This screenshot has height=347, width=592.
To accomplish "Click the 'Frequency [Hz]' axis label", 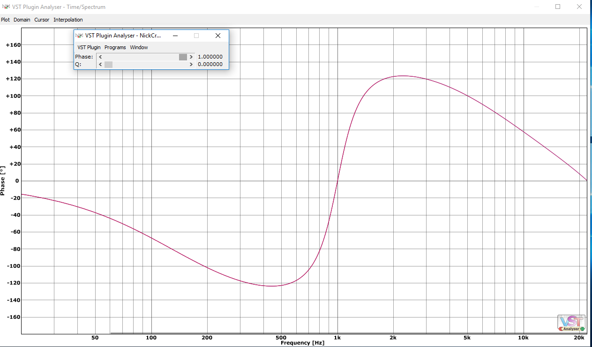I will (x=302, y=343).
